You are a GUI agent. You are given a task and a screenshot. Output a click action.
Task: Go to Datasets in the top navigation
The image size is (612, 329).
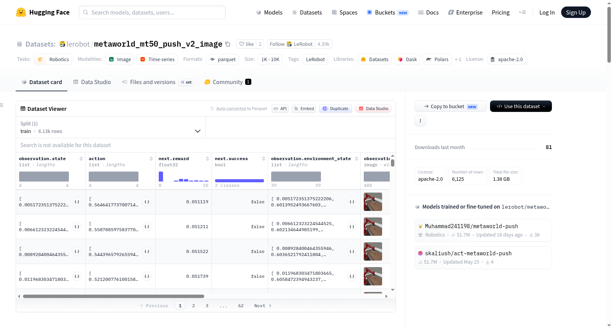tap(307, 12)
